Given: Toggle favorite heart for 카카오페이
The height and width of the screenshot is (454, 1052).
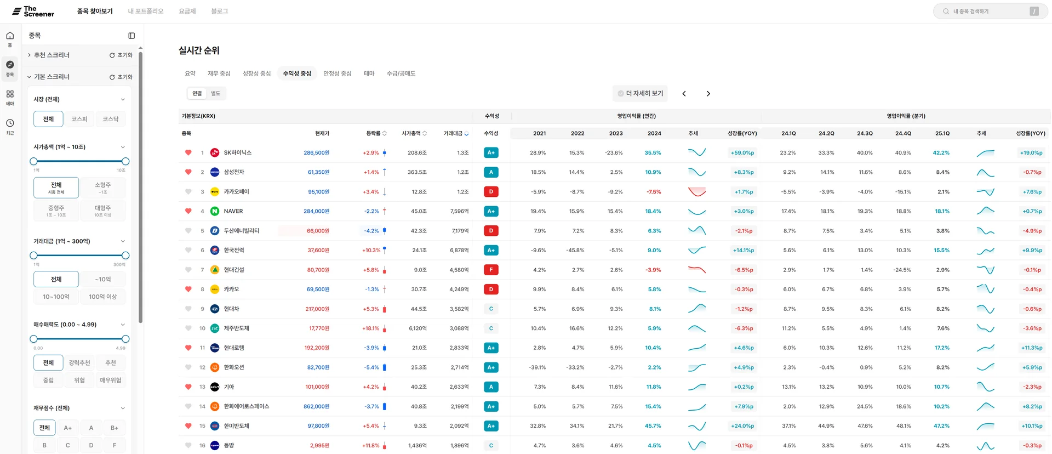Looking at the screenshot, I should (x=188, y=192).
